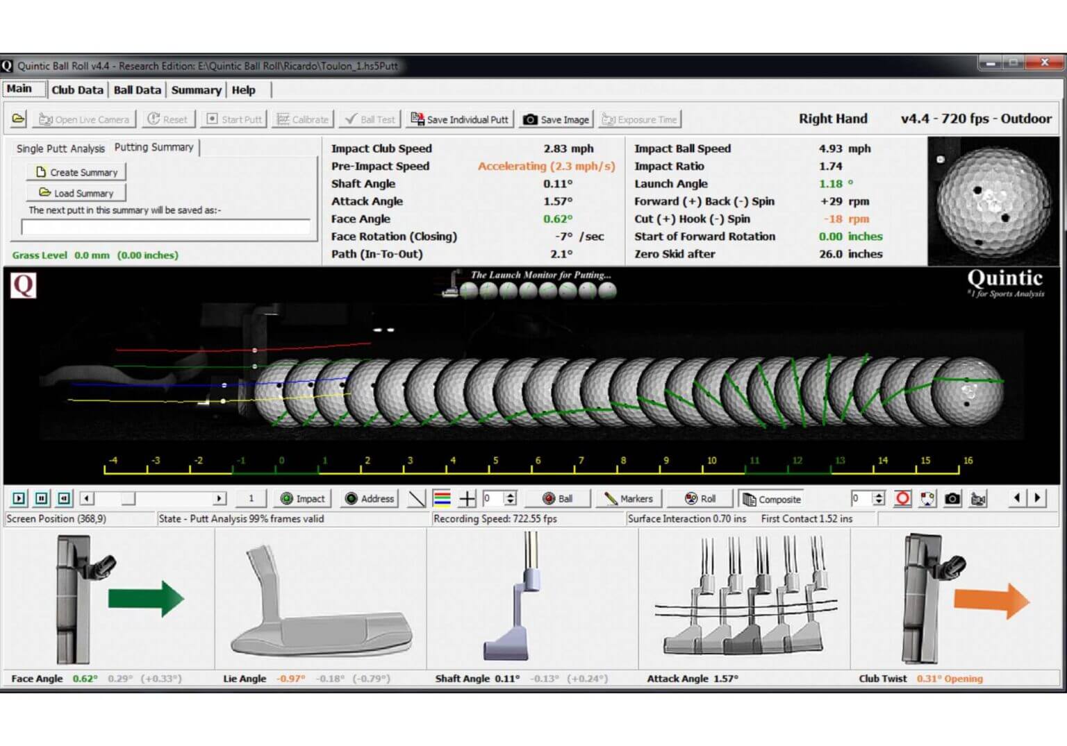Toggle the Impact view indicator
1067x746 pixels.
[x=302, y=498]
